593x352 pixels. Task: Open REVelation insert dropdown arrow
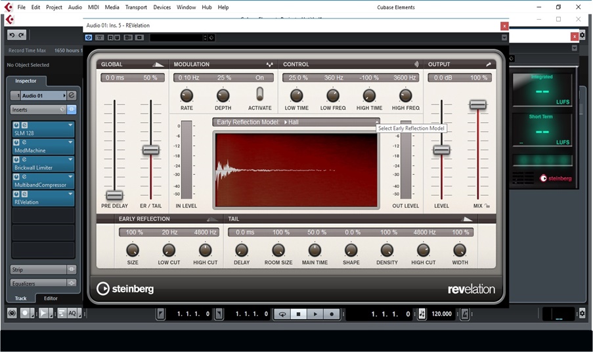pyautogui.click(x=70, y=194)
